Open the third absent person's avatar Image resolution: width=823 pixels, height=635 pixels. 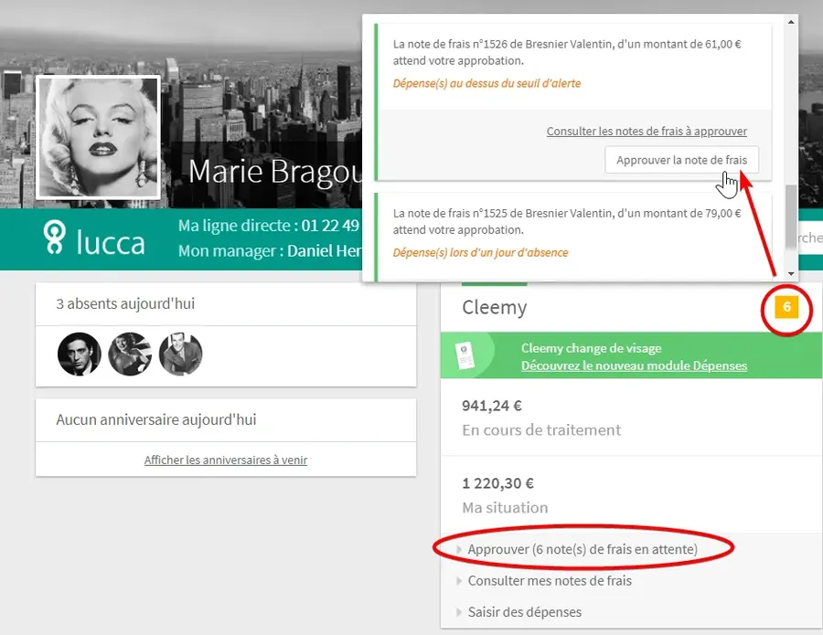[180, 354]
